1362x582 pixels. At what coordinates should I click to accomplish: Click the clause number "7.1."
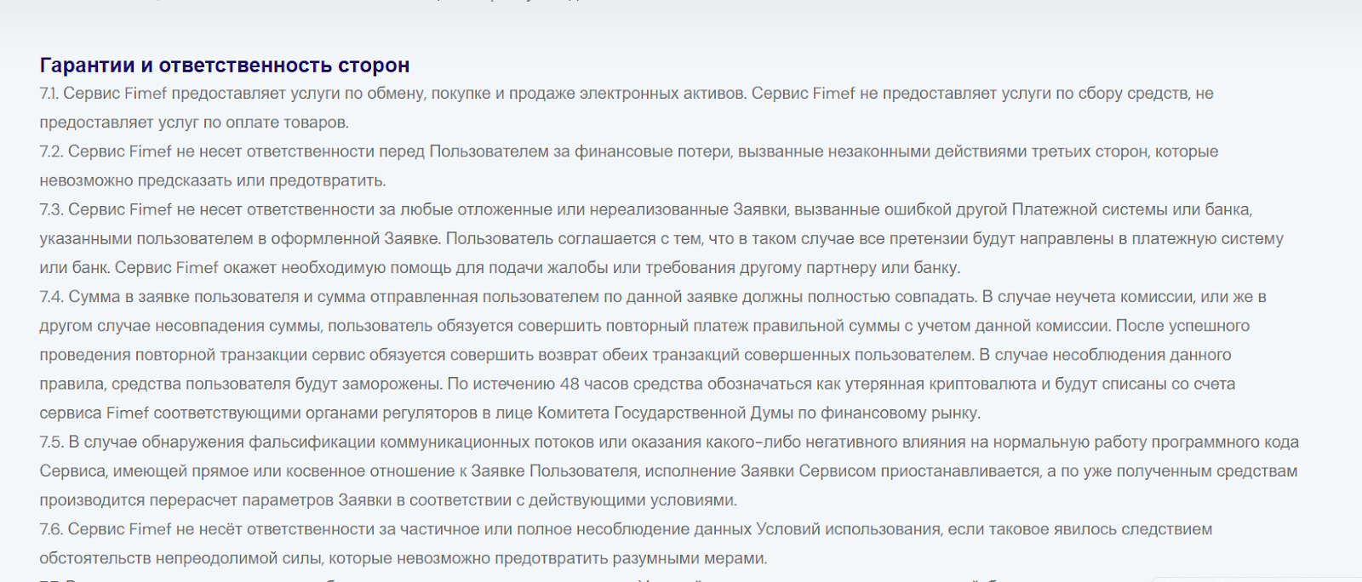pyautogui.click(x=49, y=94)
